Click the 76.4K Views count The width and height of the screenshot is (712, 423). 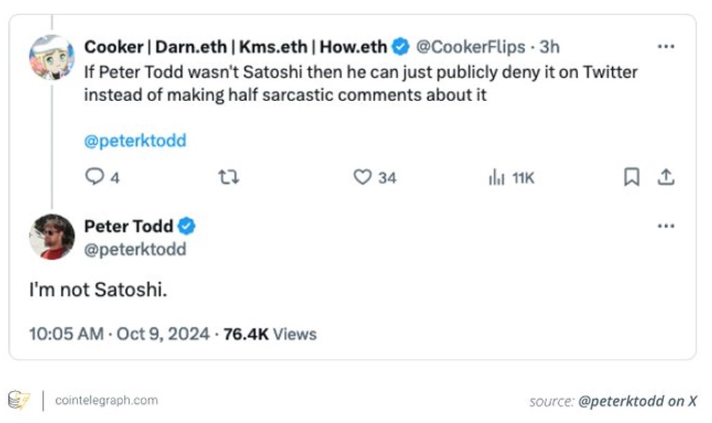pos(270,334)
